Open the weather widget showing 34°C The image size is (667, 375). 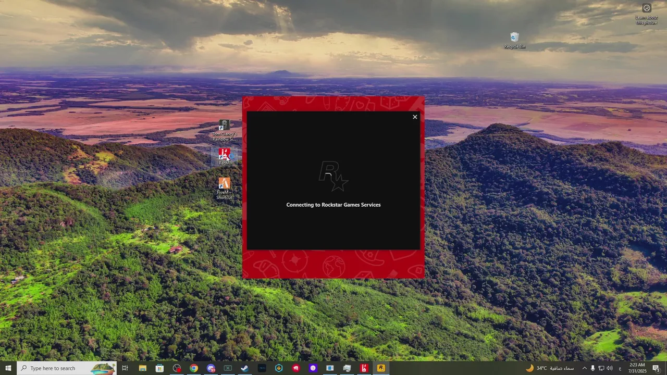coord(550,368)
